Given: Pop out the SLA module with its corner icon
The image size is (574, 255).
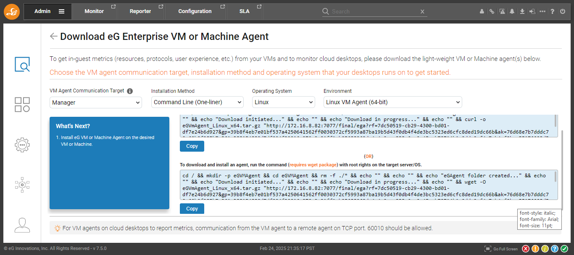Looking at the screenshot, I should [259, 6].
